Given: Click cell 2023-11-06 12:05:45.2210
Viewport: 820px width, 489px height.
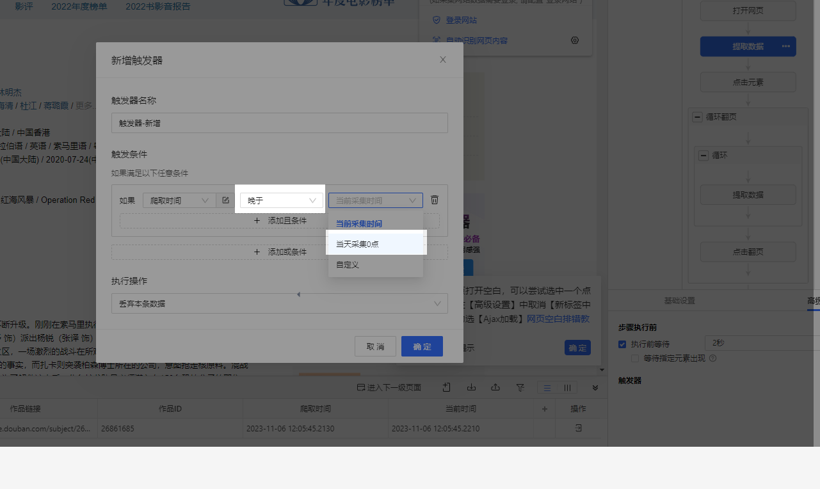Looking at the screenshot, I should coord(461,428).
